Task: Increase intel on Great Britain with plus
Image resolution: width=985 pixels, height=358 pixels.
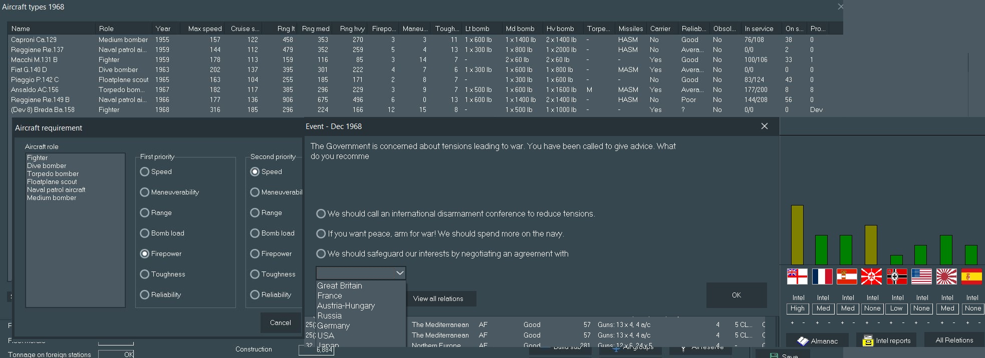Action: point(792,322)
